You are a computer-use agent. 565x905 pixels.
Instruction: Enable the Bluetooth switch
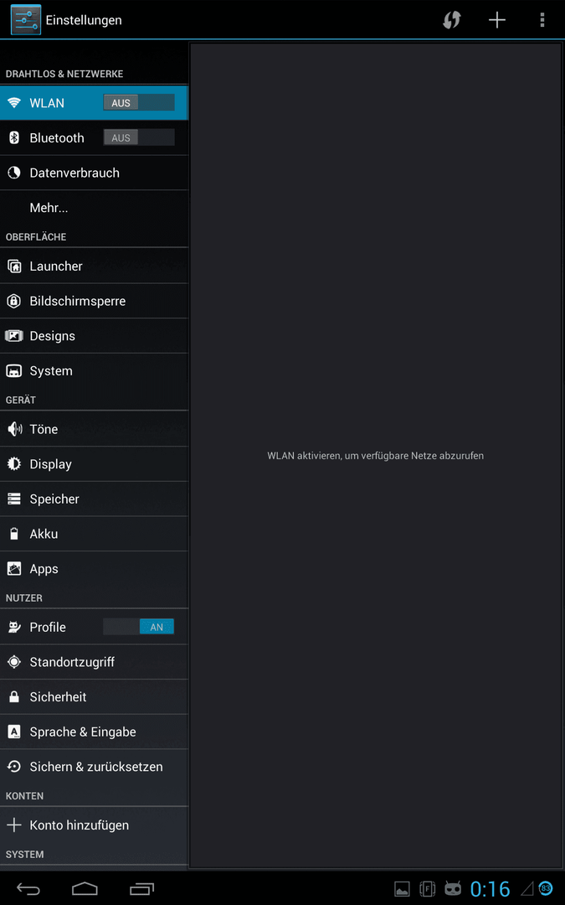pyautogui.click(x=139, y=138)
